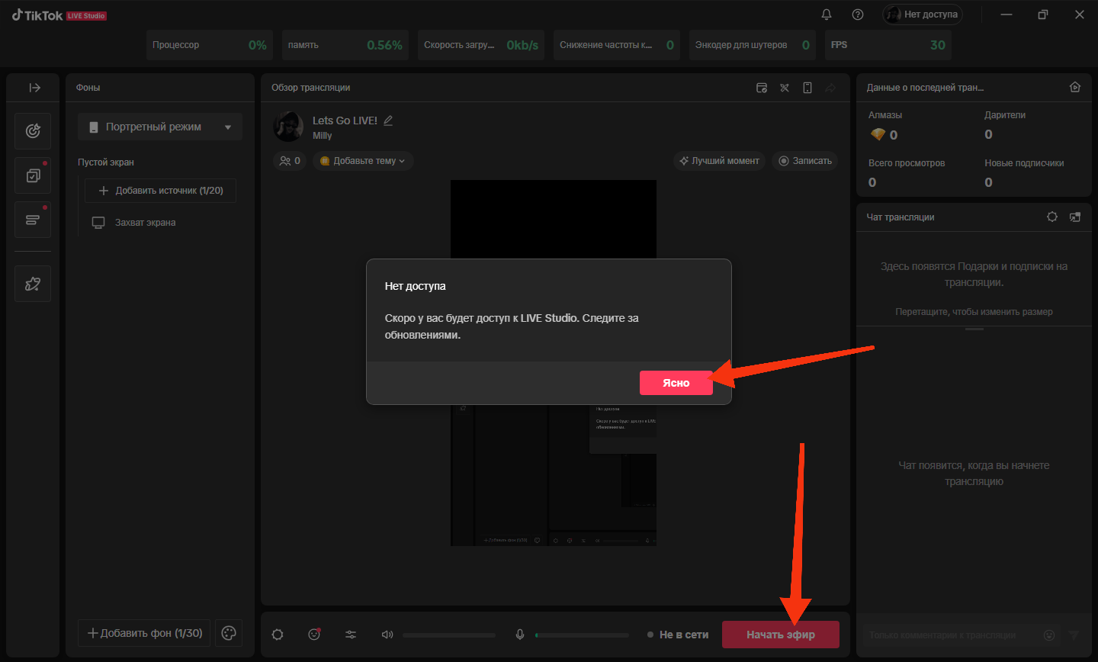
Task: Open the target goals icon in the sidebar
Action: pyautogui.click(x=33, y=131)
